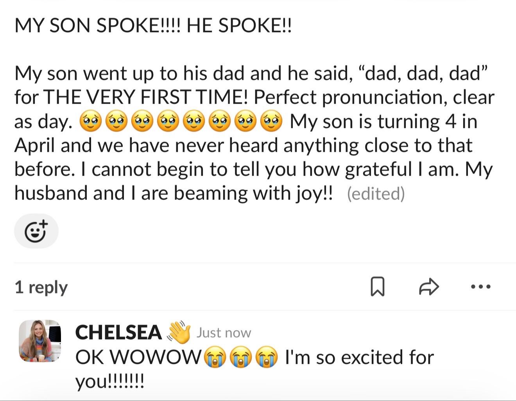Click the "THE VERY FIRST TIME!" phrase
This screenshot has height=401, width=516.
click(x=146, y=97)
